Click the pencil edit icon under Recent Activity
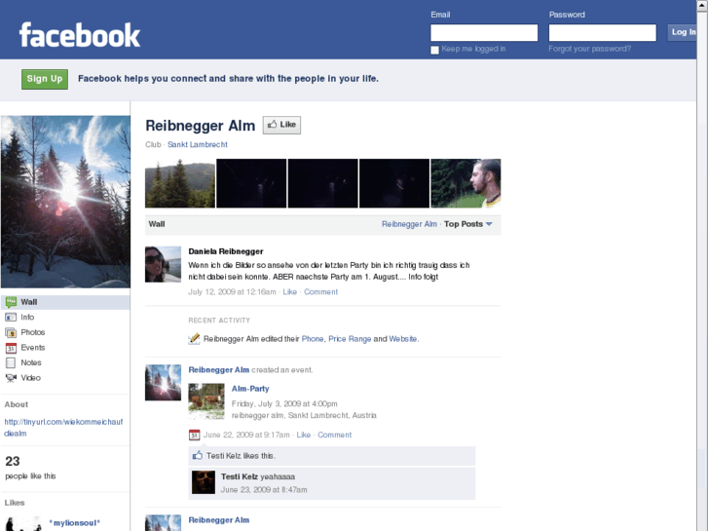The image size is (708, 531). click(x=194, y=338)
